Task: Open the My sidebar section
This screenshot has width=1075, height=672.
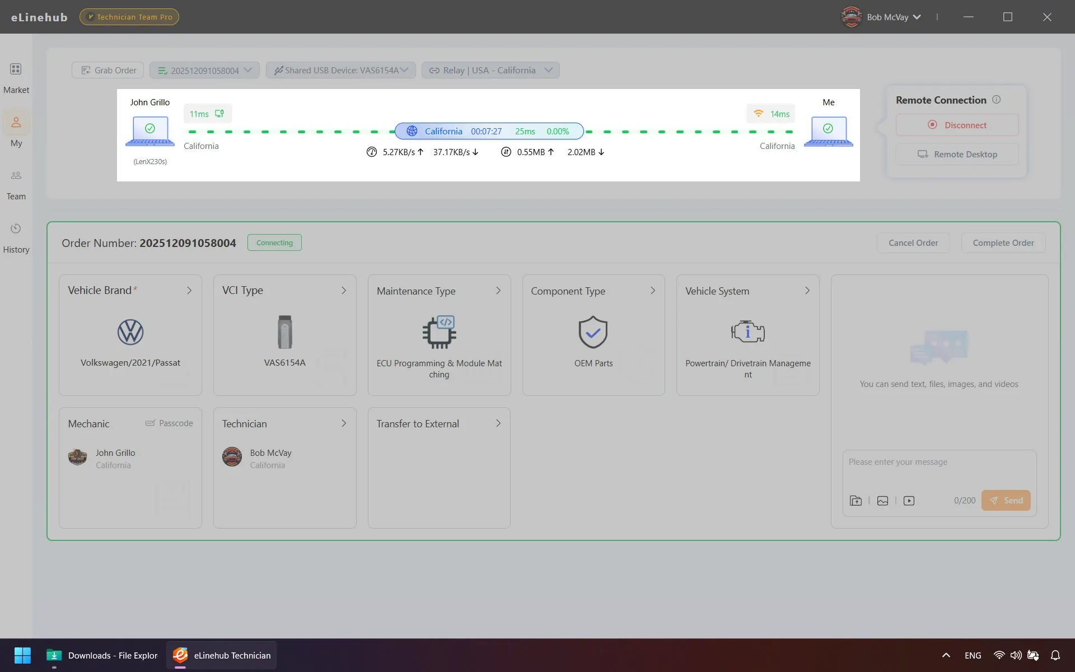Action: 16,131
